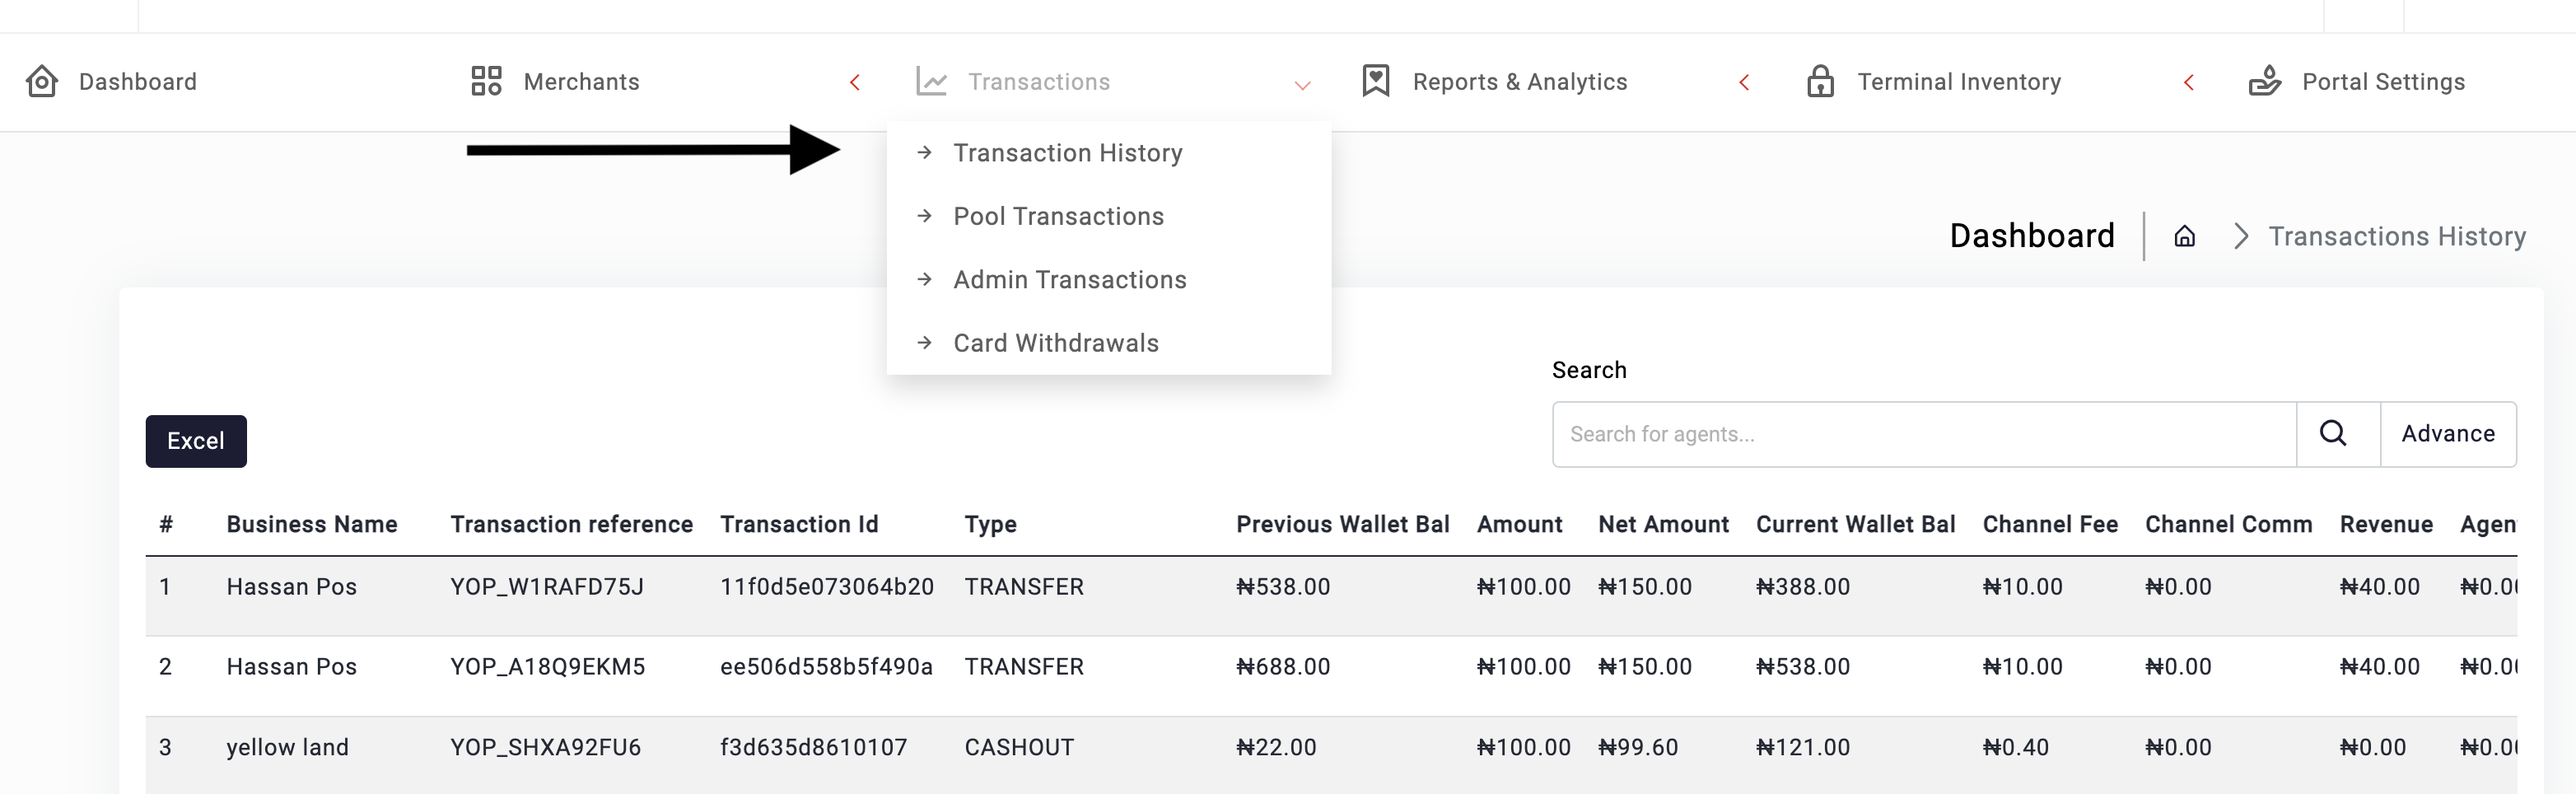The image size is (2576, 794).
Task: Collapse the Transactions dropdown chevron
Action: [1302, 85]
